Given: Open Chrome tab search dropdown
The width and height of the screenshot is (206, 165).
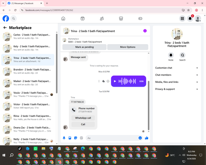Looking at the screenshot, I should (3, 3).
